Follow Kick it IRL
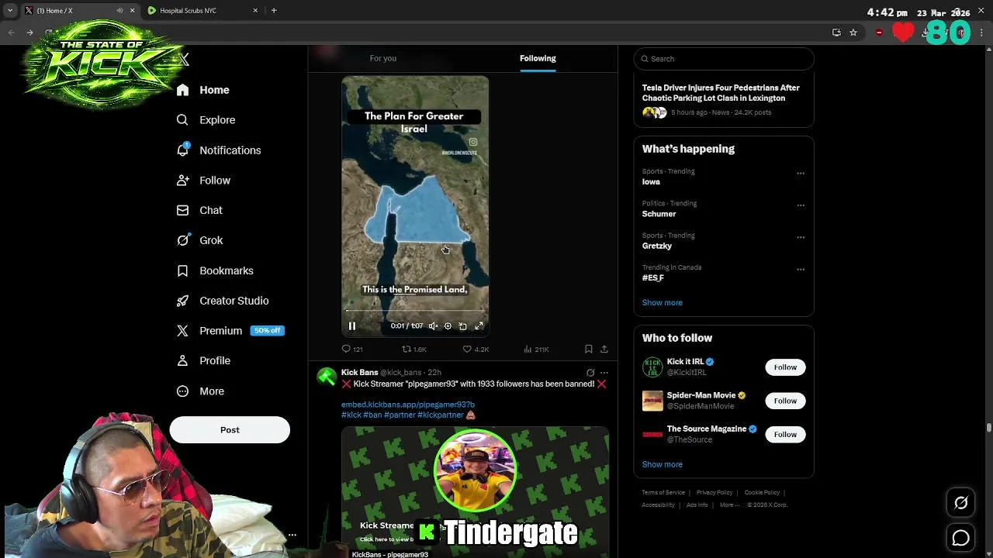The height and width of the screenshot is (558, 993). 785,367
